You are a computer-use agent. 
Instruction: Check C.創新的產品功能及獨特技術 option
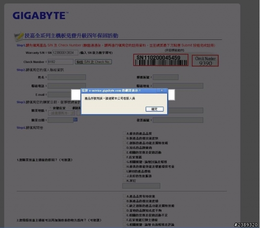(125, 143)
